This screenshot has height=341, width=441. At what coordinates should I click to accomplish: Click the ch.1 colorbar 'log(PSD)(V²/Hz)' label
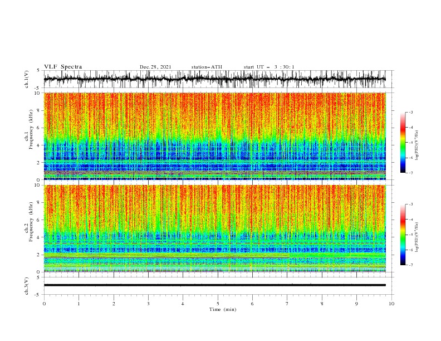tap(417, 145)
